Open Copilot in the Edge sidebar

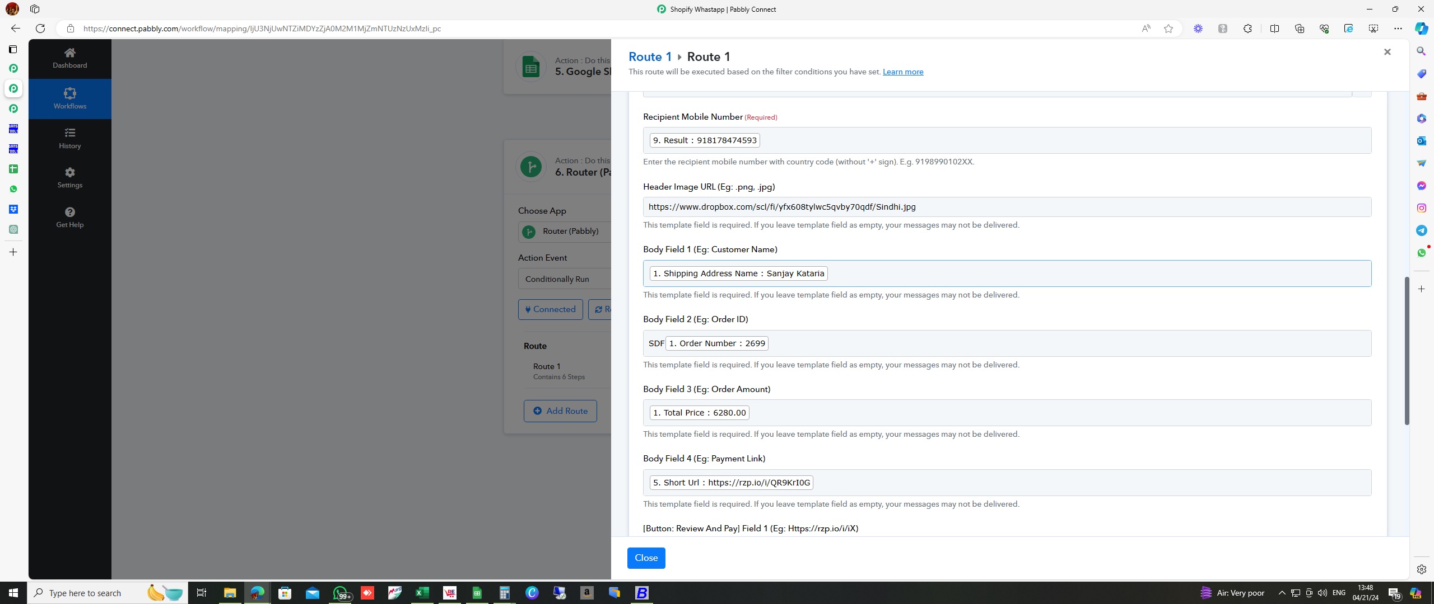[x=1421, y=29]
